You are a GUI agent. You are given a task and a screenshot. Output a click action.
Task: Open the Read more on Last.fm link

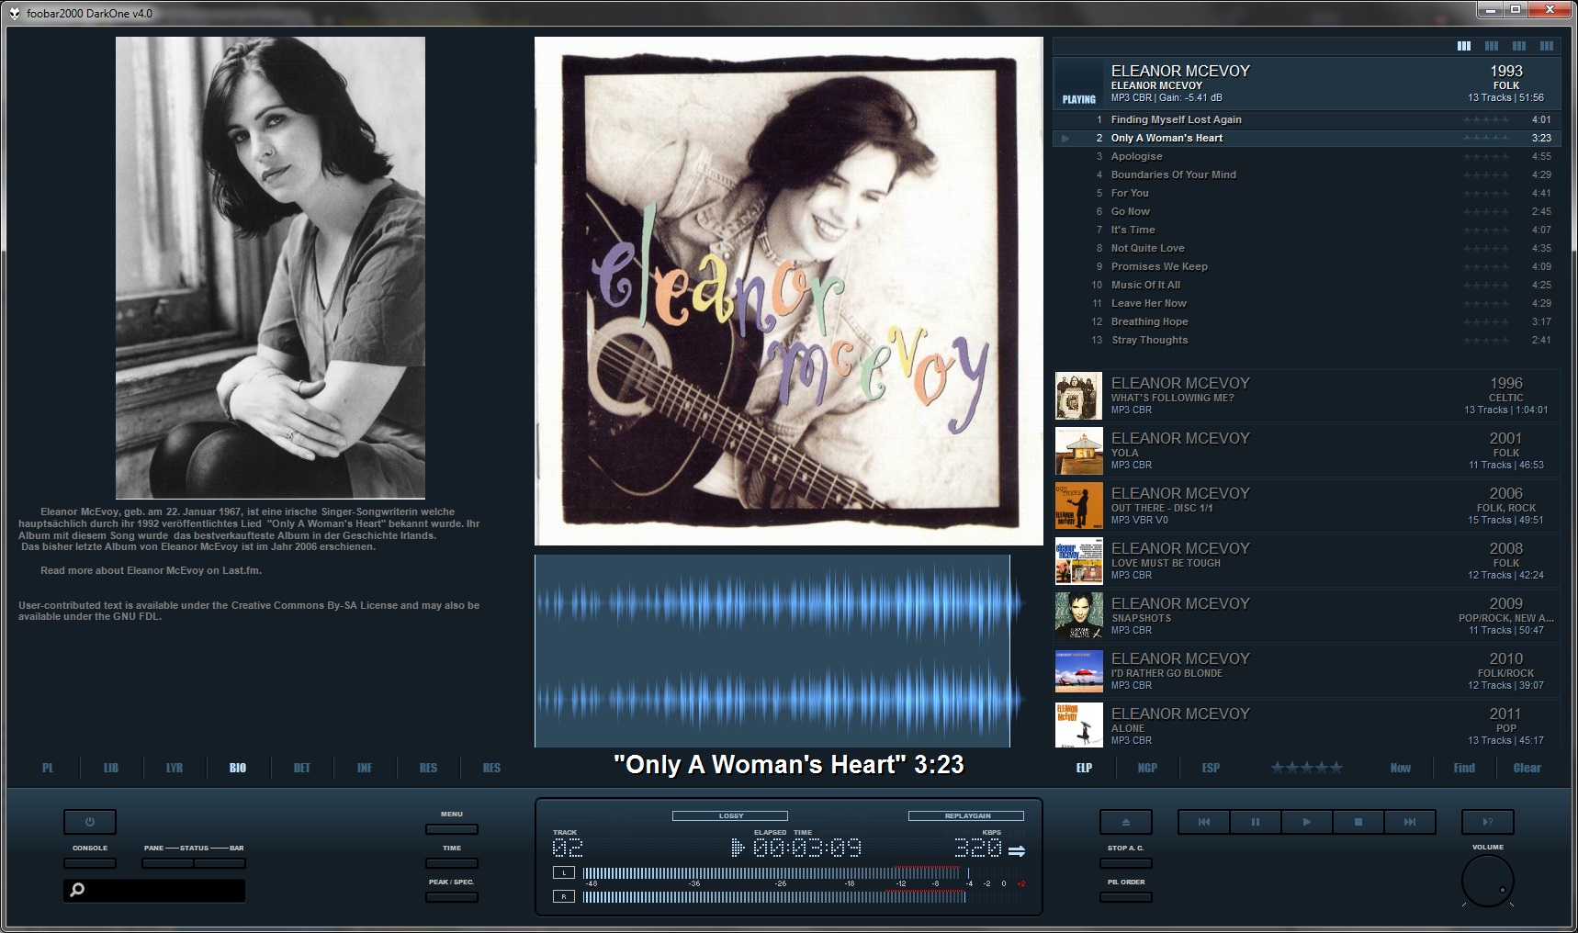[152, 570]
